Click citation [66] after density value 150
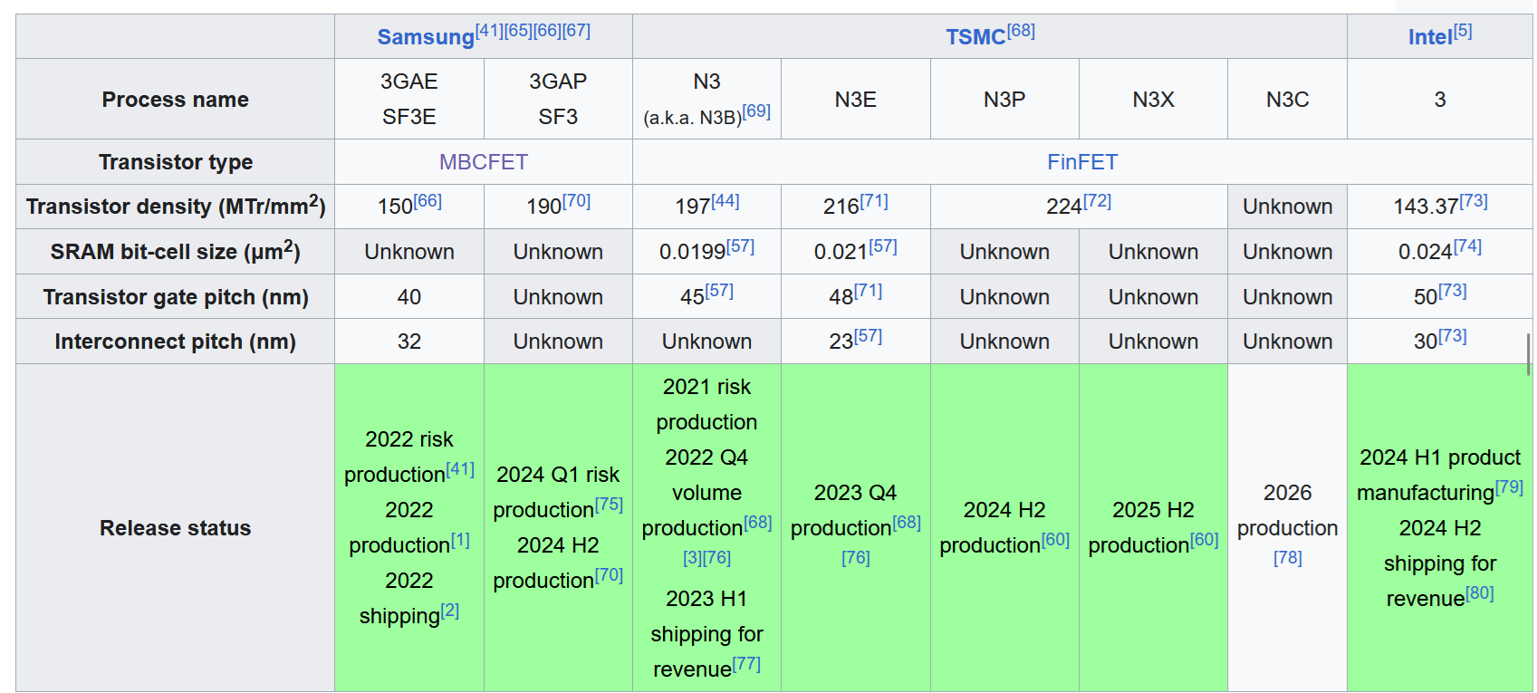The height and width of the screenshot is (693, 1537). click(x=427, y=200)
